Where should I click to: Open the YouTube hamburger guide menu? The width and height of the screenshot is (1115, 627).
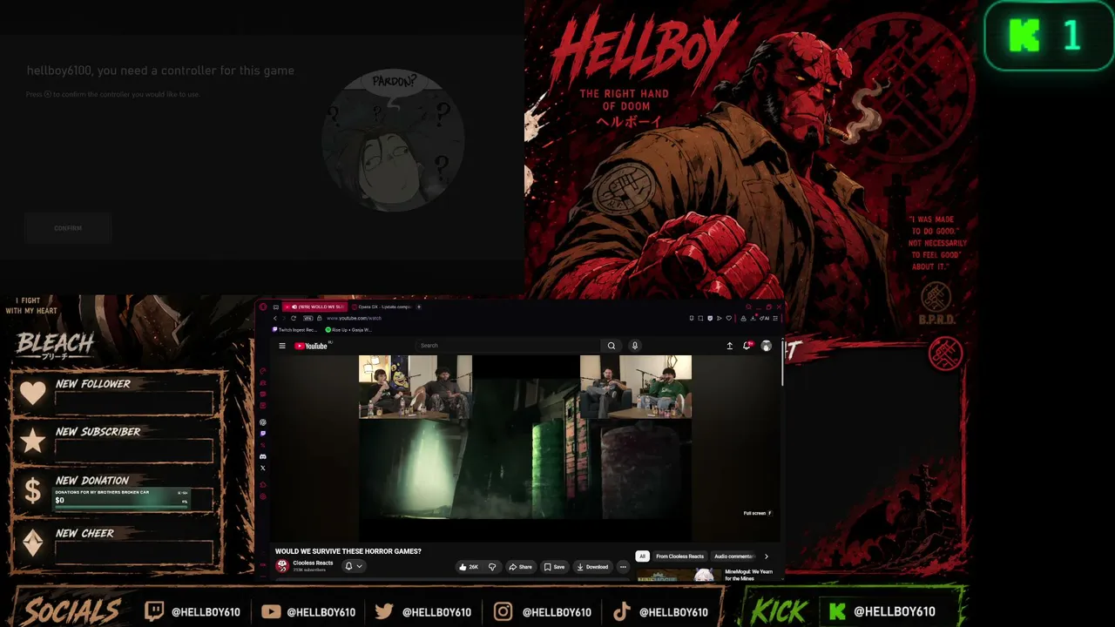pyautogui.click(x=282, y=346)
